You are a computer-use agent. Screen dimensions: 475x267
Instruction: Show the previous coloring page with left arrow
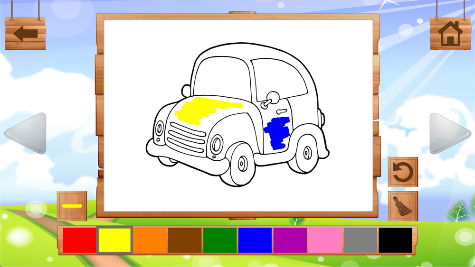[26, 133]
